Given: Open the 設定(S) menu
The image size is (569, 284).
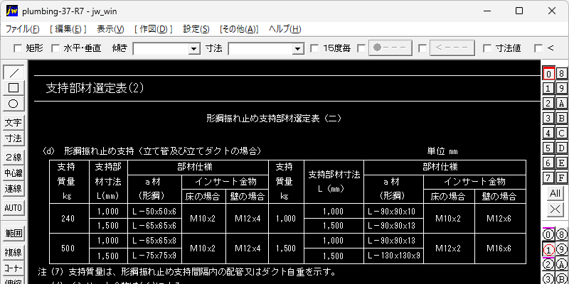Looking at the screenshot, I should click(x=196, y=29).
